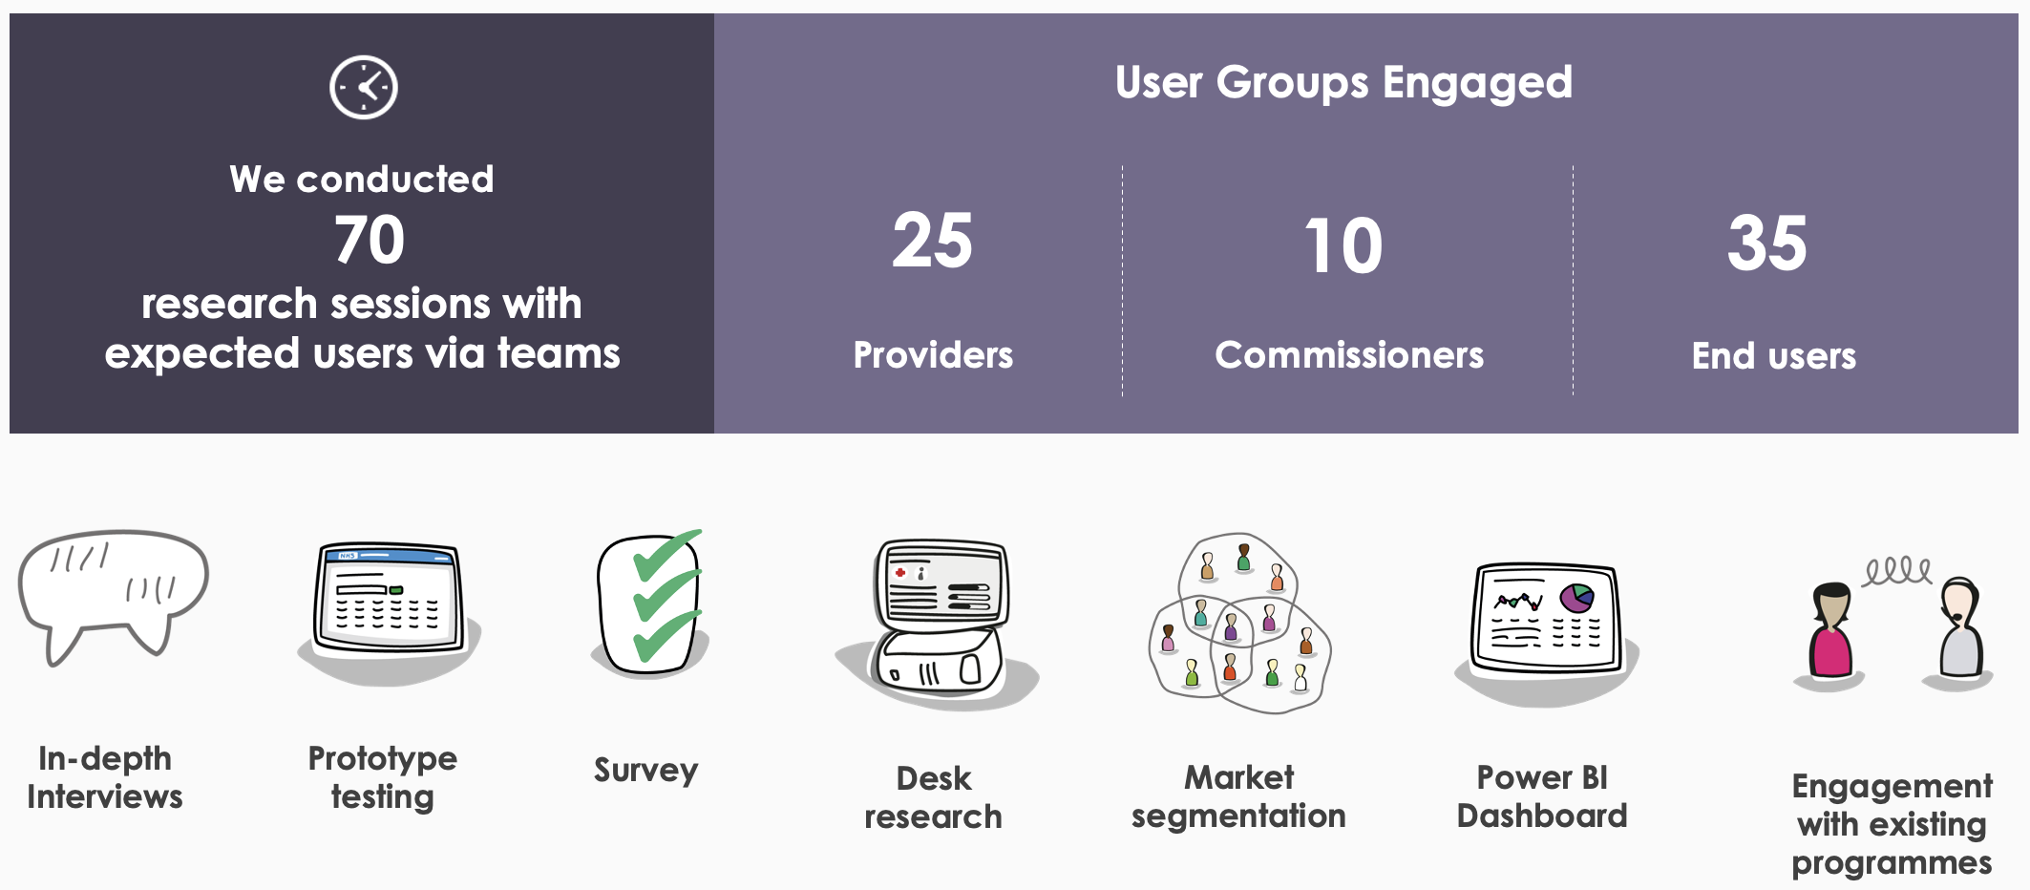Click 'Engagement with existing programmes' caption
The height and width of the screenshot is (890, 2030).
[x=1892, y=824]
